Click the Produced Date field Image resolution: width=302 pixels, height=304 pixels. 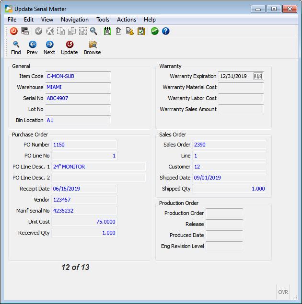click(224, 235)
